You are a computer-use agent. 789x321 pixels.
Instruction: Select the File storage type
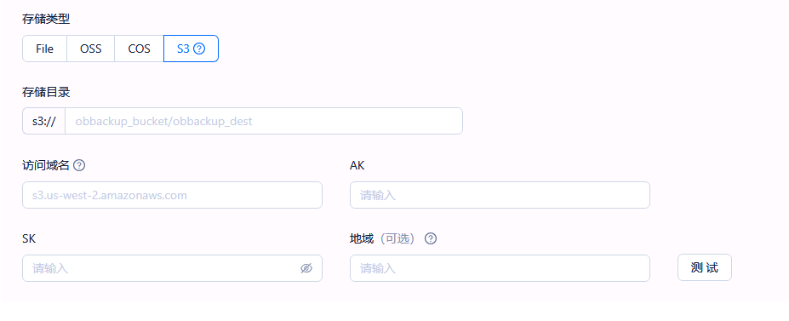(45, 49)
